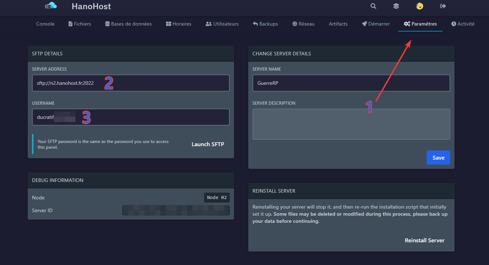Switch to the Horaires tab

click(179, 24)
